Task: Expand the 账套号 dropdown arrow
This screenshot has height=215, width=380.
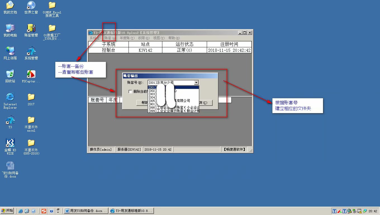Action: click(x=196, y=83)
